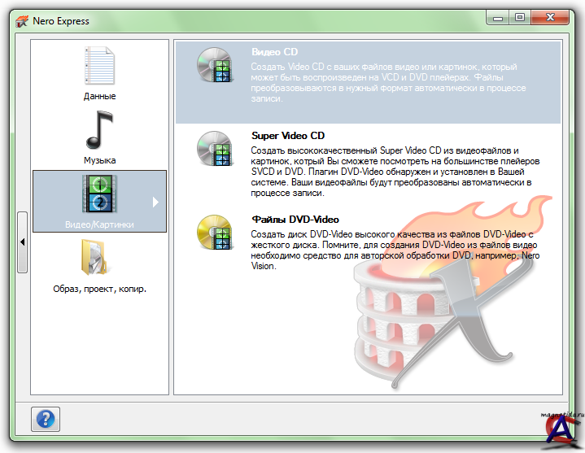Click the golden Файлы DVD-Video disc icon

[214, 234]
